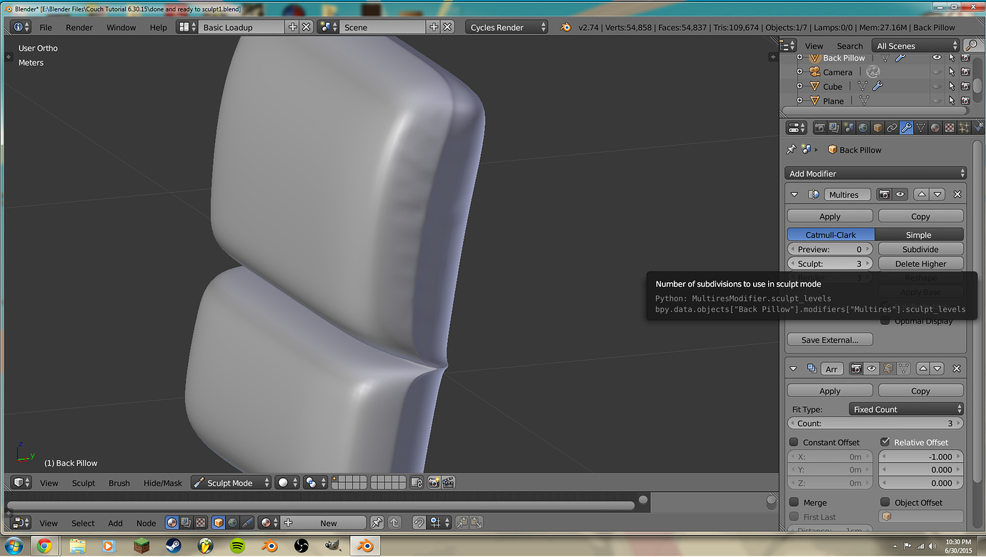The width and height of the screenshot is (986, 557).
Task: Open Spotify from the Windows taskbar
Action: tap(238, 546)
